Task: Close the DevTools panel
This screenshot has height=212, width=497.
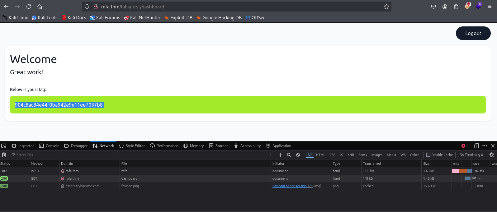Action: tap(493, 146)
